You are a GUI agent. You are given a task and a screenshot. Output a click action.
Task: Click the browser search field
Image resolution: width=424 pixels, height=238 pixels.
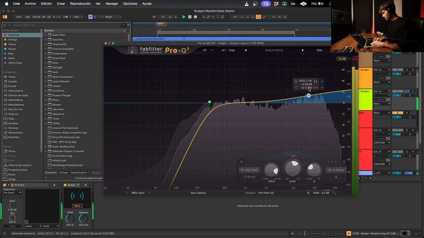tap(66, 25)
